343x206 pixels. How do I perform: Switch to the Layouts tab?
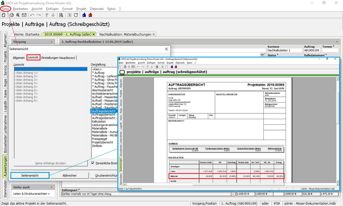click(33, 58)
